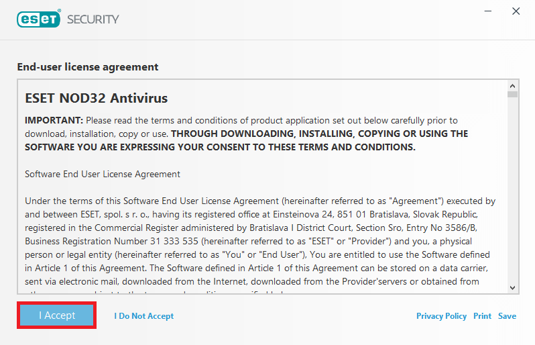Click the SECURITY wordmark beside the logo
Screen dimensions: 535x345
point(93,19)
